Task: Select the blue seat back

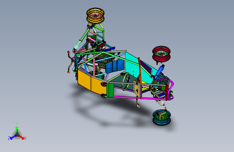Action: (x=115, y=66)
